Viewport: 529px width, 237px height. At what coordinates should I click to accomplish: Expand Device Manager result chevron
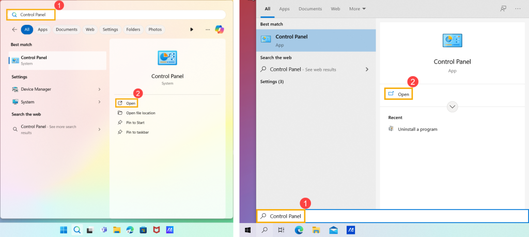coord(100,89)
